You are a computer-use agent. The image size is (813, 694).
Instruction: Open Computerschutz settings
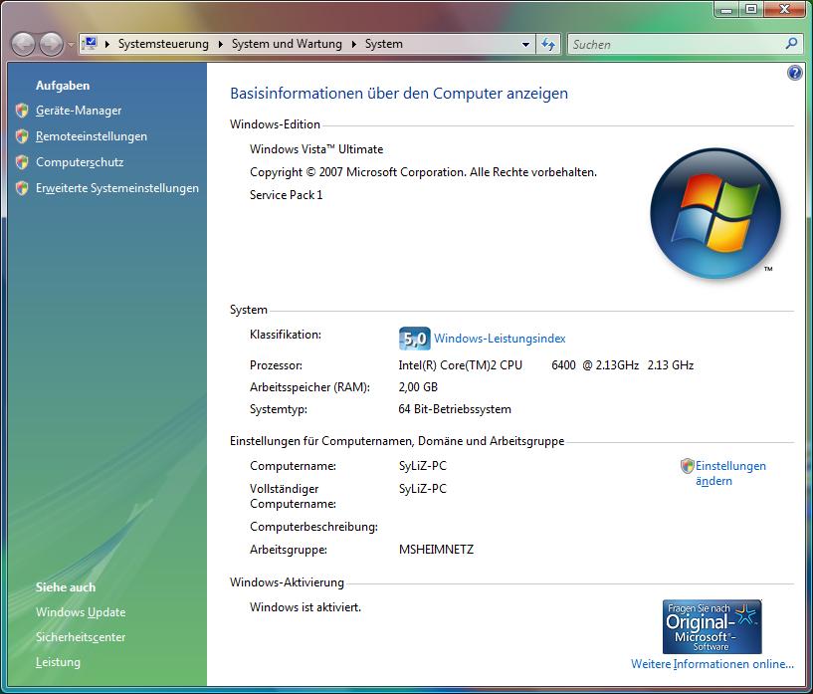tap(80, 162)
